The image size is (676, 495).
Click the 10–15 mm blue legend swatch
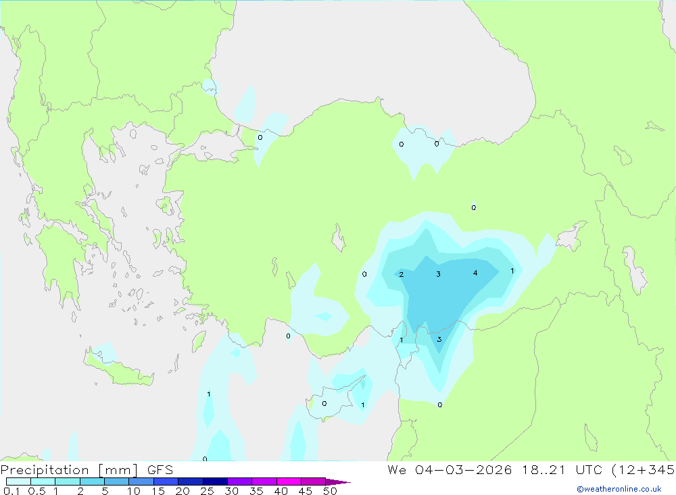point(141,481)
